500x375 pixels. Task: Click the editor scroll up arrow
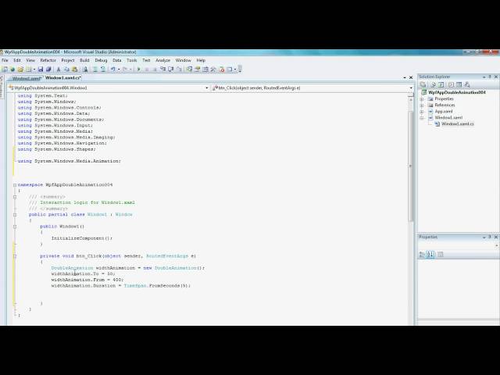pyautogui.click(x=411, y=99)
